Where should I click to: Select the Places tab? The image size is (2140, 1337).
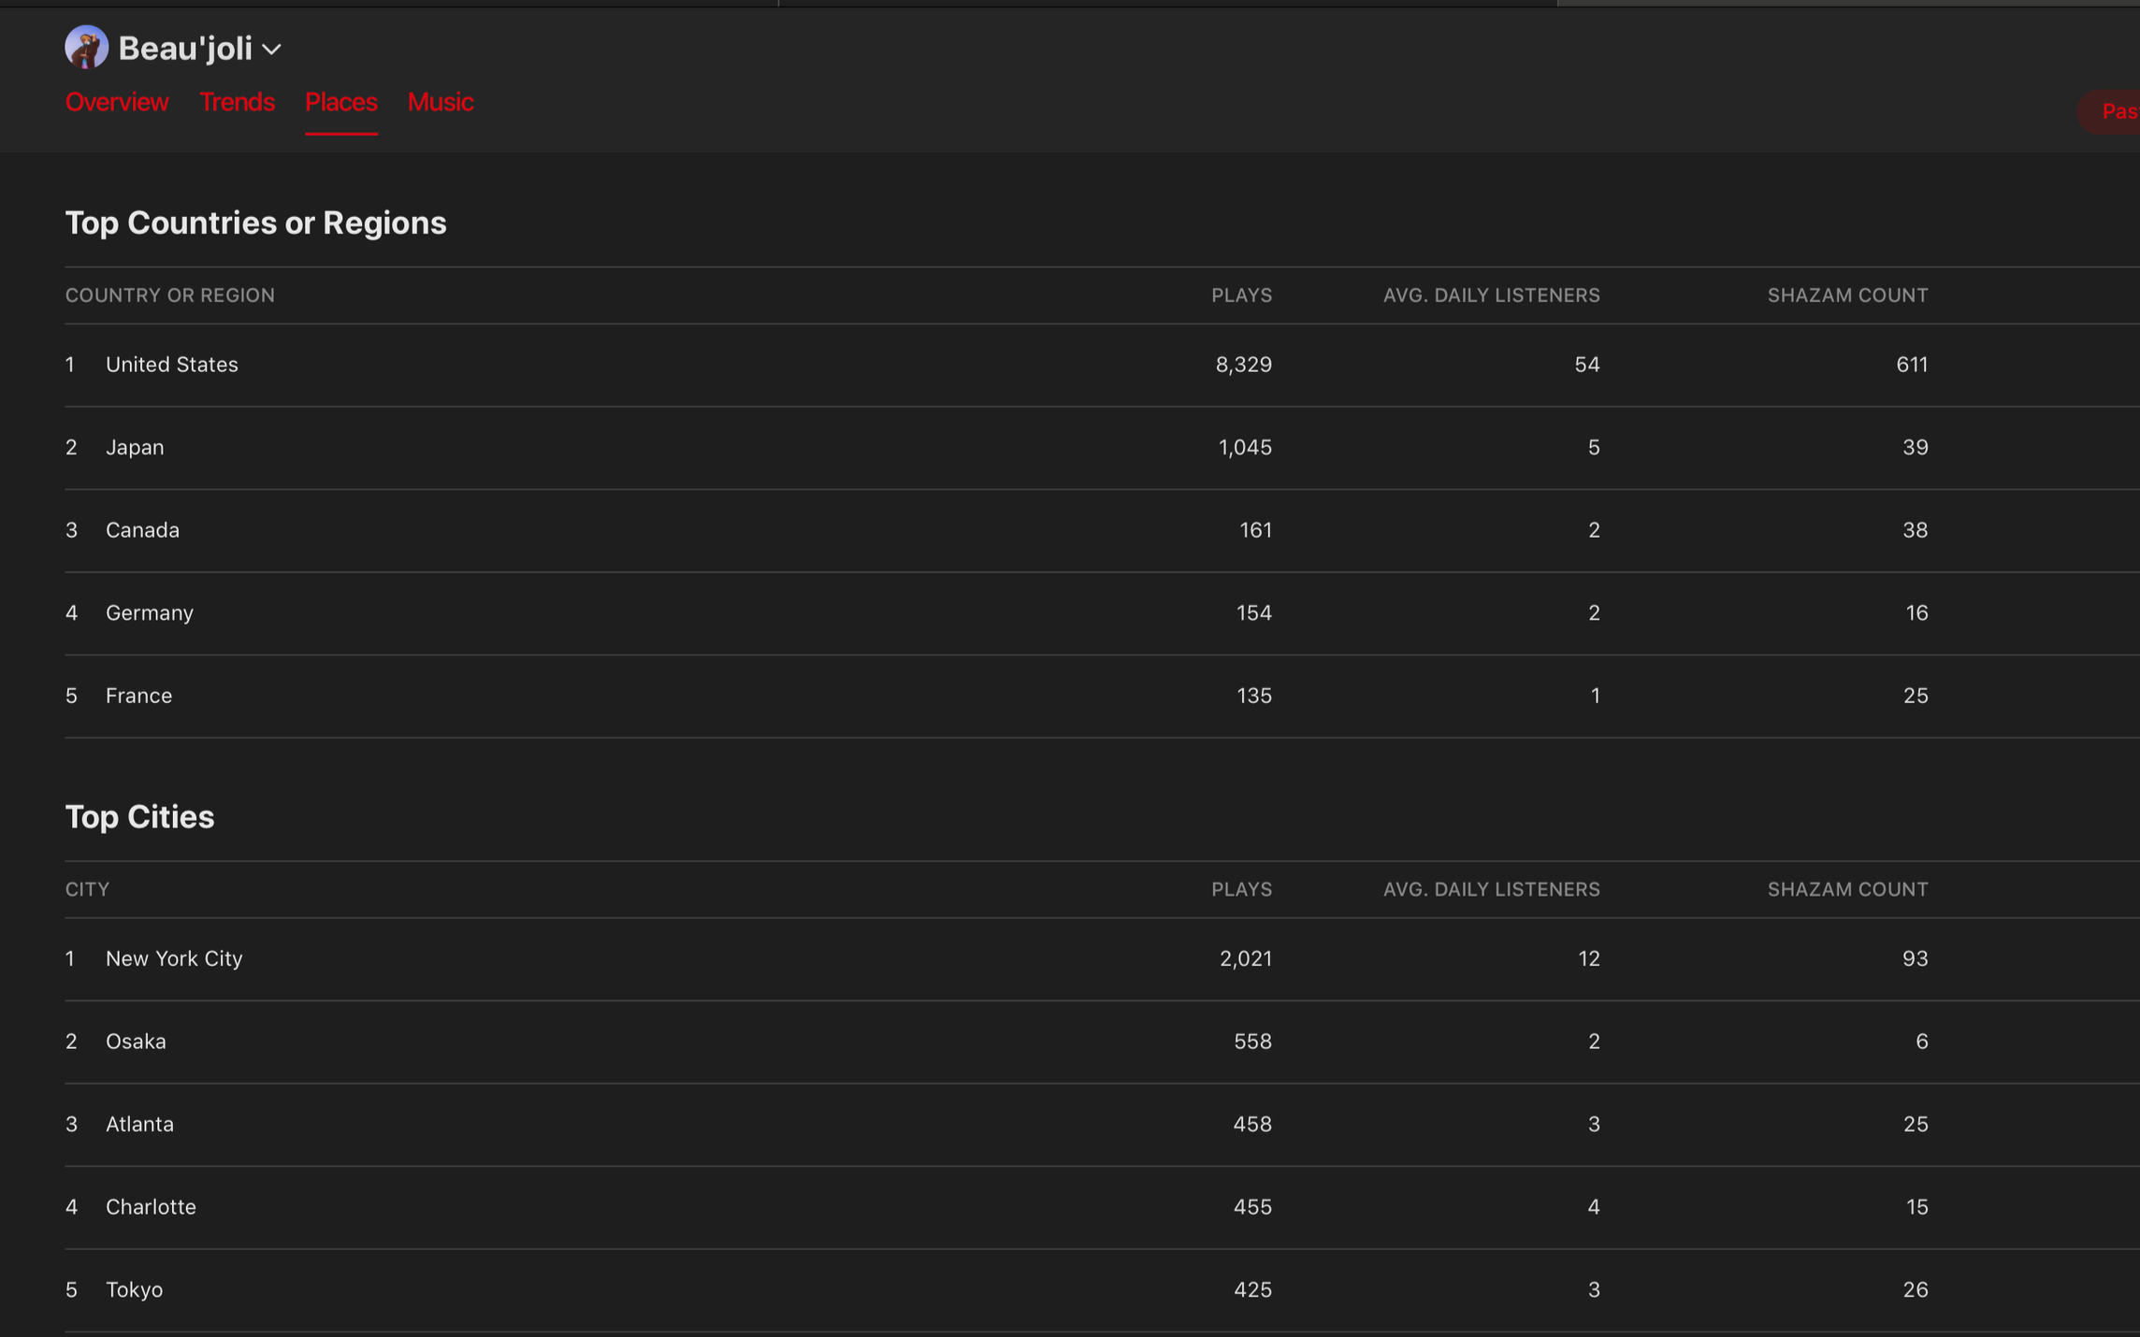click(341, 102)
